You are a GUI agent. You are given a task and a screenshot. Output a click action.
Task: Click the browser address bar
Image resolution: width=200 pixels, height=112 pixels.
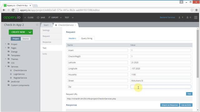105,10
